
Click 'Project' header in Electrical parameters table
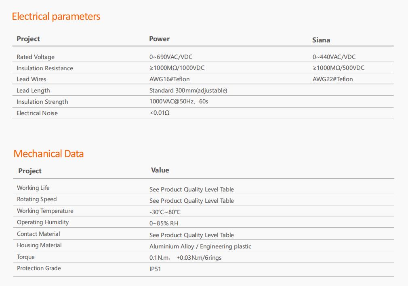click(28, 39)
